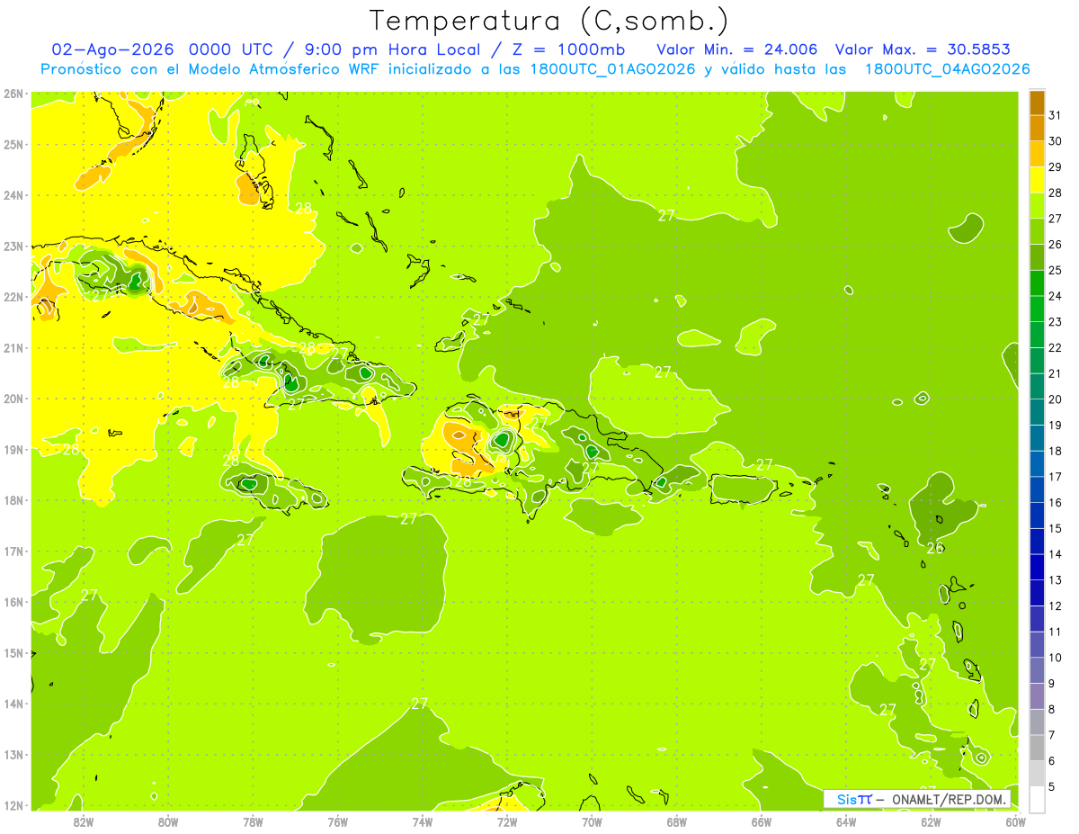Click the '28' value on the color scale
1079x834 pixels.
(x=1056, y=193)
